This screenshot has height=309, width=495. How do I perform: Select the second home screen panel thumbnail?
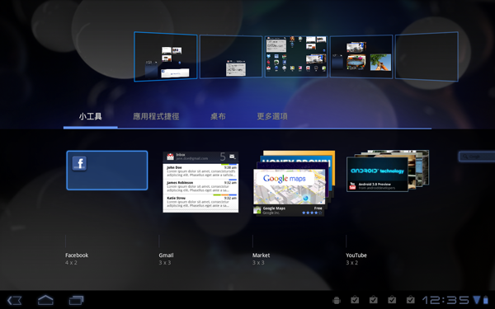[231, 56]
